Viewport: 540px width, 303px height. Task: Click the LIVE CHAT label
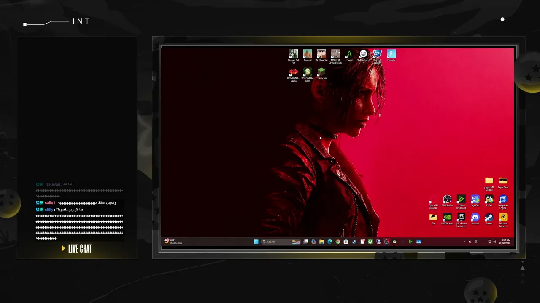click(x=80, y=249)
